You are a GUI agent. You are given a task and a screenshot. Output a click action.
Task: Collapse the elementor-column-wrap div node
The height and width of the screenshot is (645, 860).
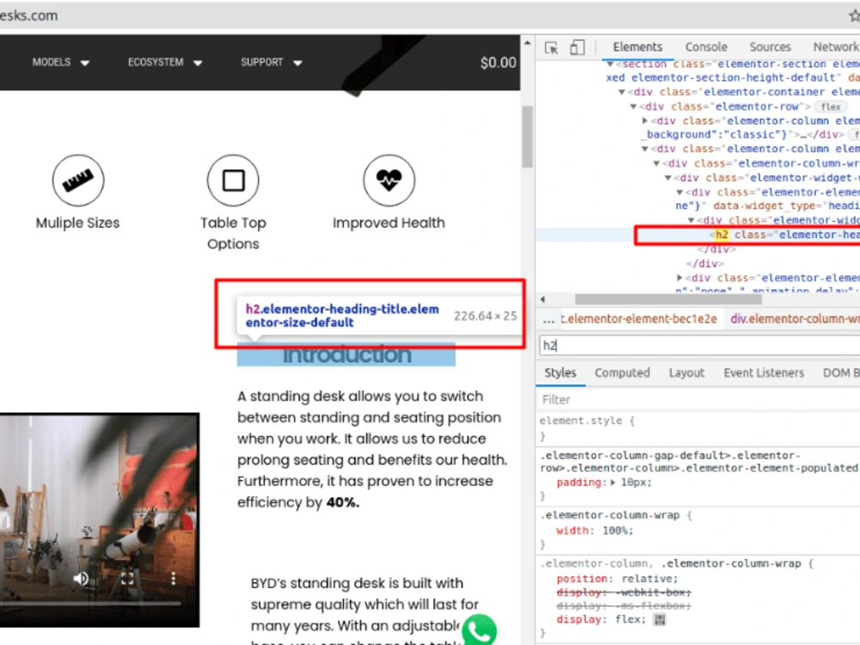[656, 163]
